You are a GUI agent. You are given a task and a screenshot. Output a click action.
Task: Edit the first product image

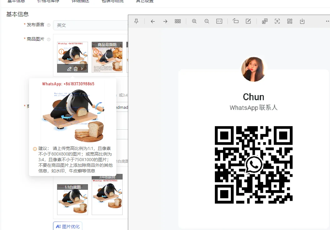pos(69,69)
